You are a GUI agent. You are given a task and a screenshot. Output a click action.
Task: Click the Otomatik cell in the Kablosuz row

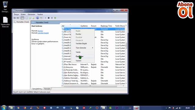coord(104,81)
